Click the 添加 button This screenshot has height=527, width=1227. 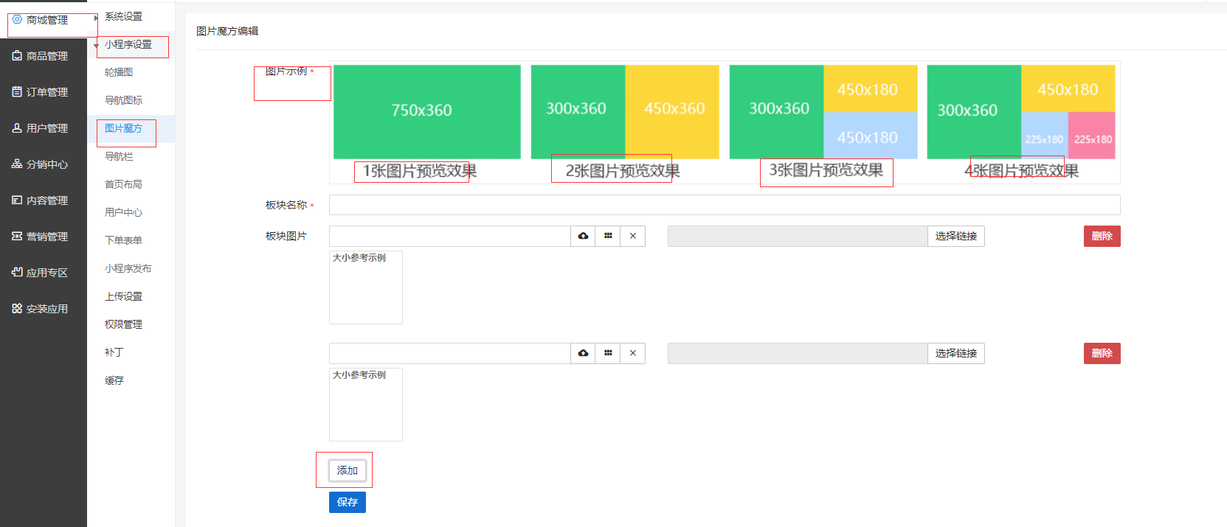tap(347, 470)
